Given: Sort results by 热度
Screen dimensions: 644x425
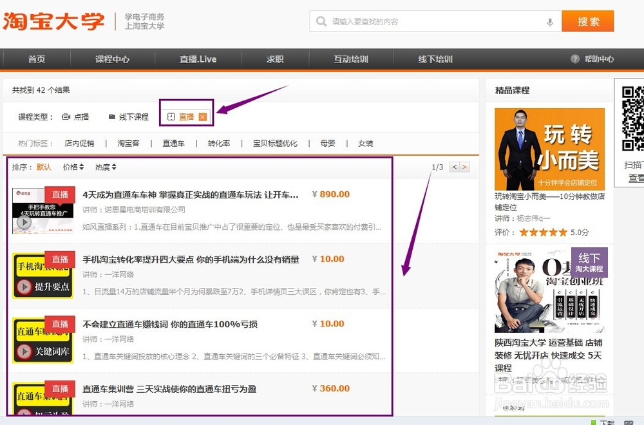Looking at the screenshot, I should click(106, 167).
